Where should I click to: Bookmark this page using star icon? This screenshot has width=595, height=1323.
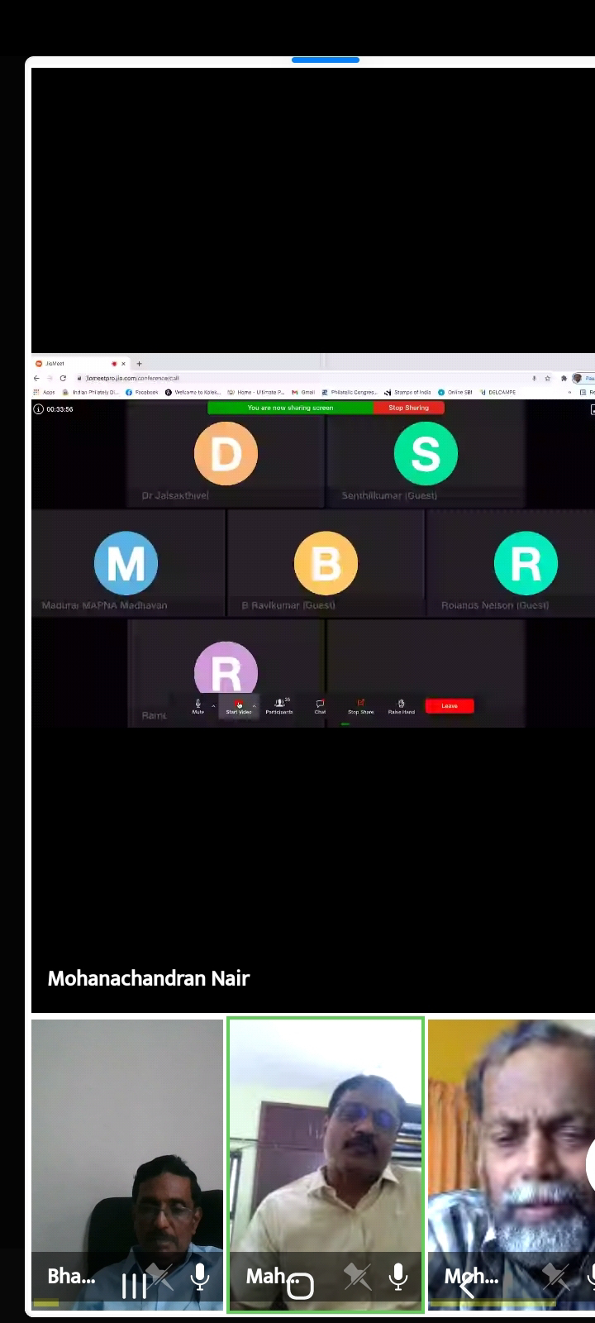click(547, 378)
